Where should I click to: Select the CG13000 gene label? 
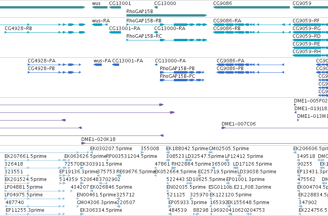pos(165,3)
